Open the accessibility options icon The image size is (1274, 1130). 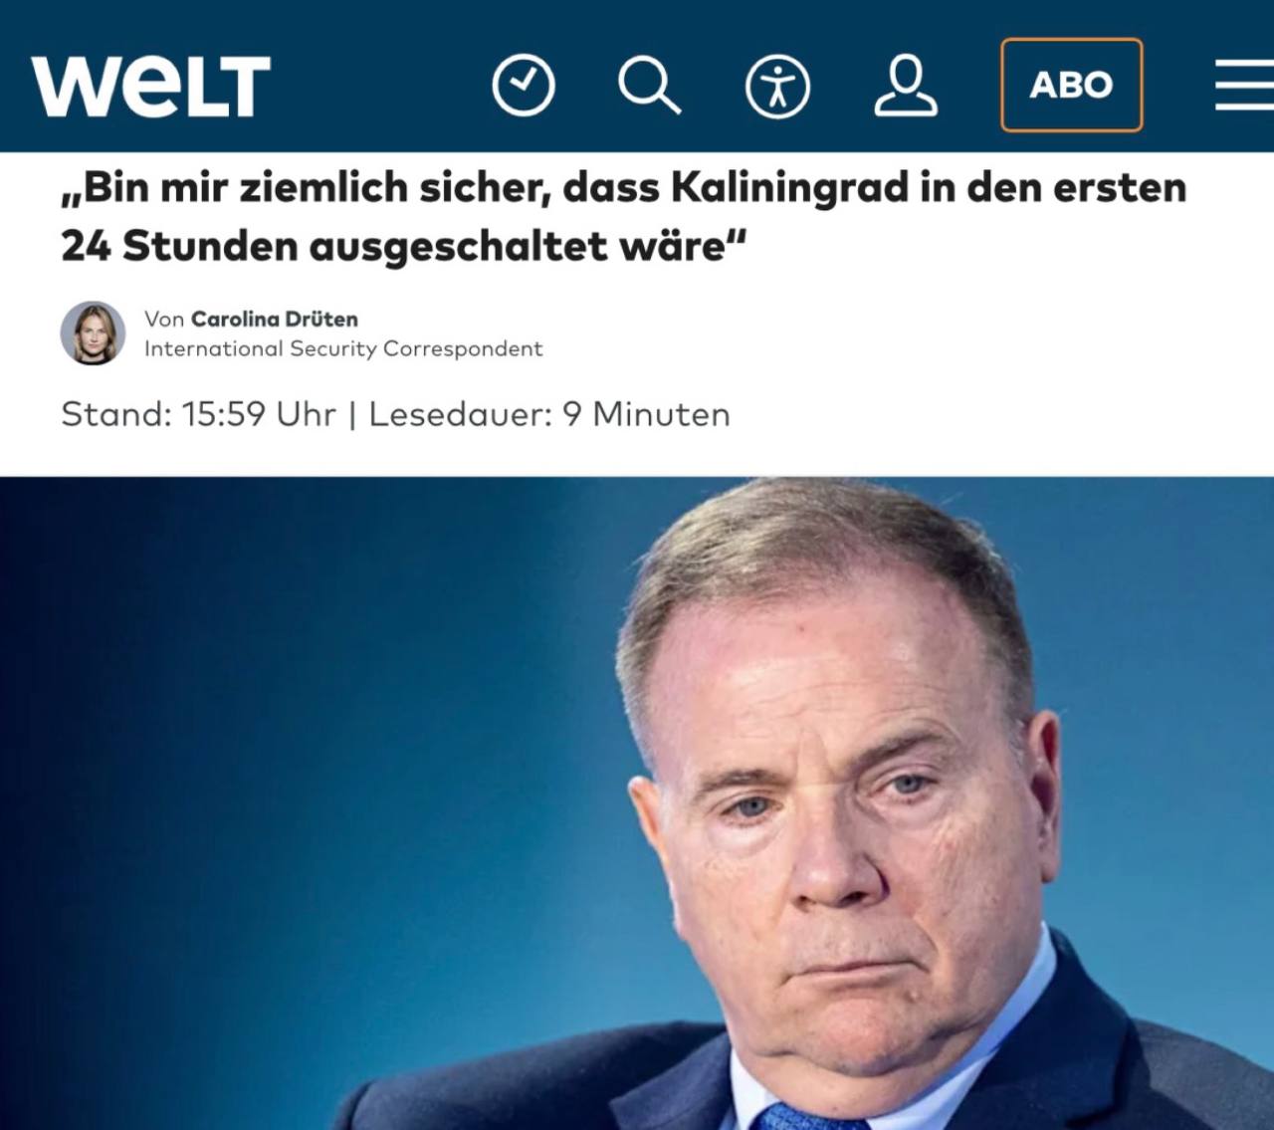[777, 86]
